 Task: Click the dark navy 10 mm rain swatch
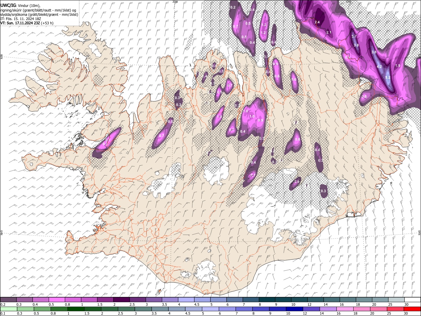(294, 309)
